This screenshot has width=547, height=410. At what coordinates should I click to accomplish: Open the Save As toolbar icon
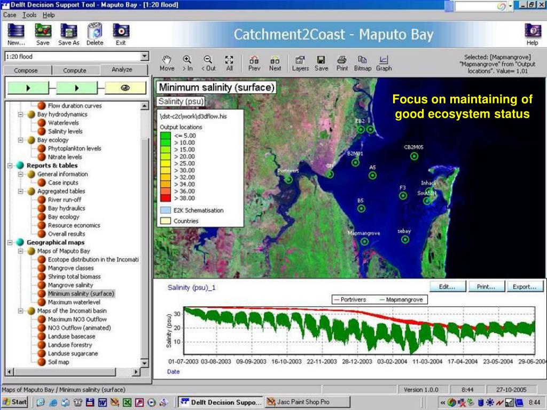[x=69, y=34]
